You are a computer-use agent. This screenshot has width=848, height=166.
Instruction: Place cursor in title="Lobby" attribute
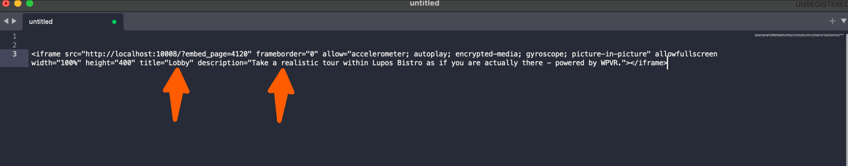click(x=166, y=63)
